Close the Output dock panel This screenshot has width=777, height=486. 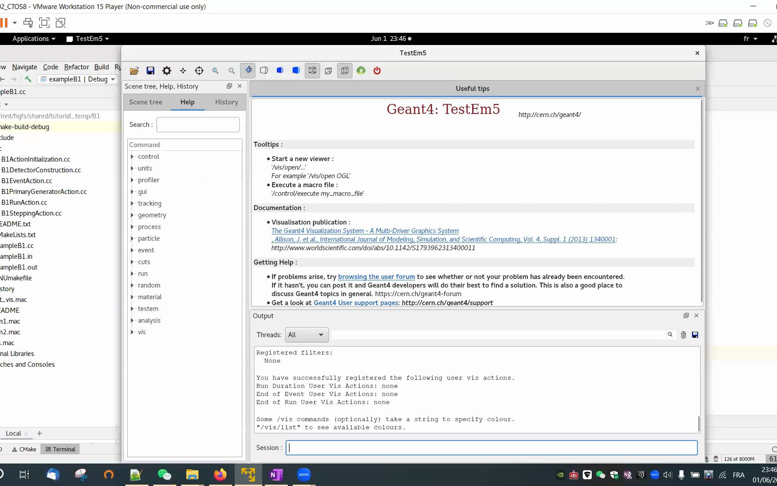point(697,315)
